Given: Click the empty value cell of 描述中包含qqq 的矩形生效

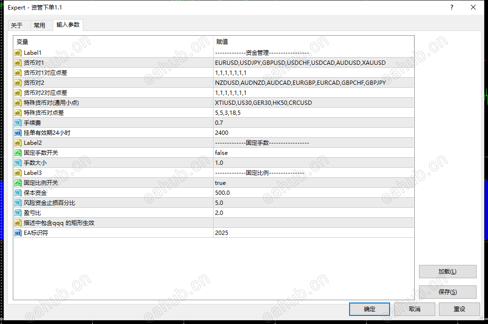Looking at the screenshot, I should point(314,223).
